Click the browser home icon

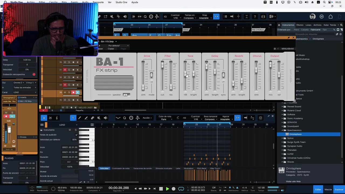coord(279,25)
